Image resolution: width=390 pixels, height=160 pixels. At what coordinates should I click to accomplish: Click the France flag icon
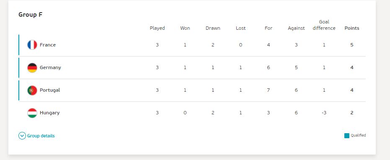click(x=32, y=45)
